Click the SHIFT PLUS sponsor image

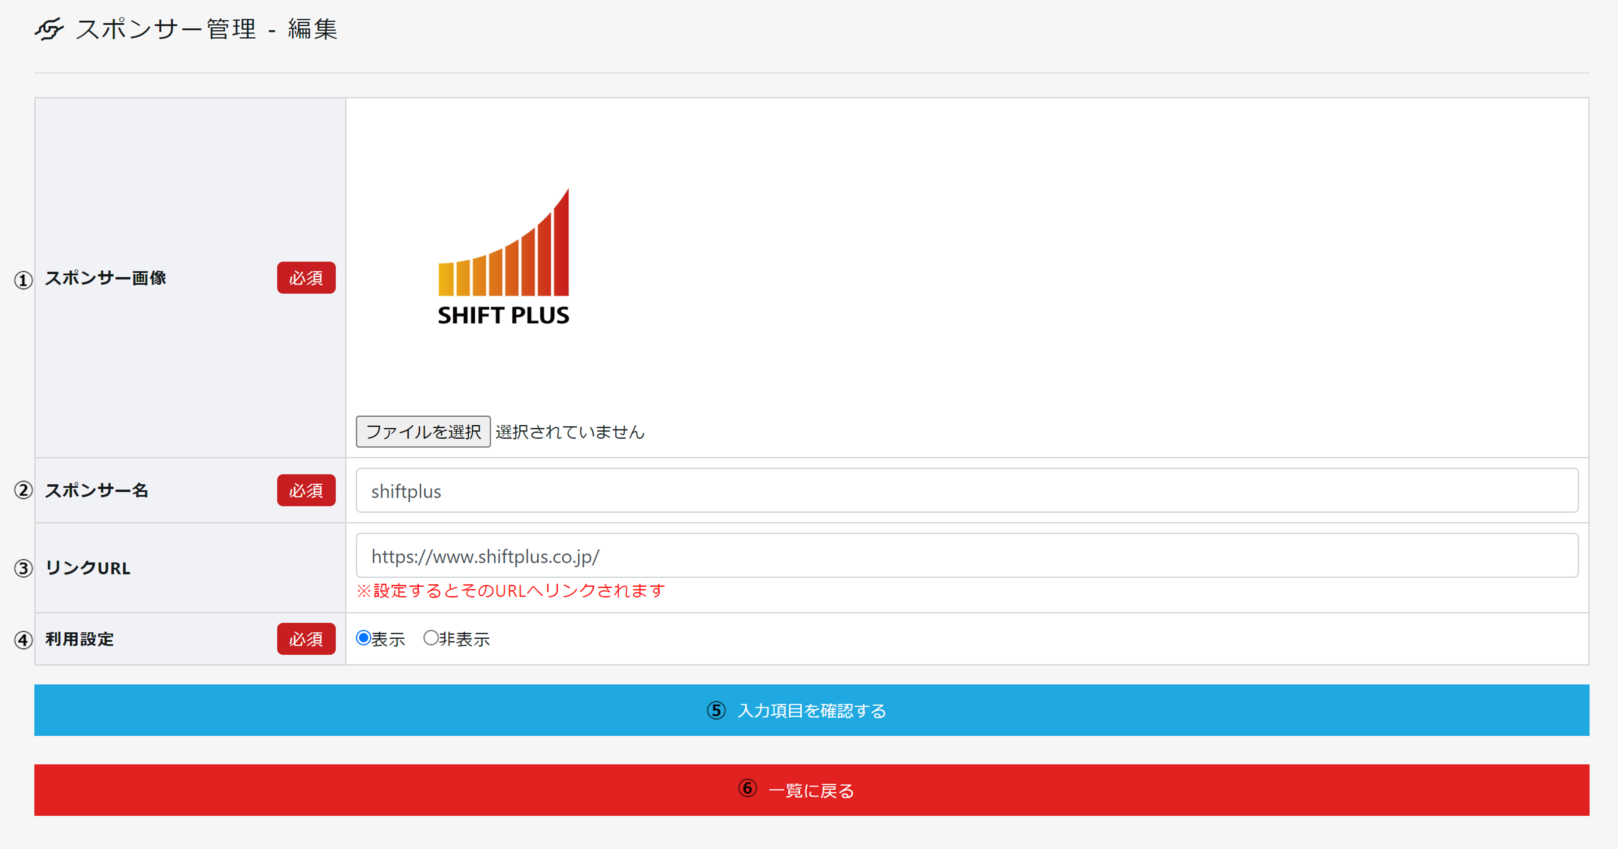(503, 258)
